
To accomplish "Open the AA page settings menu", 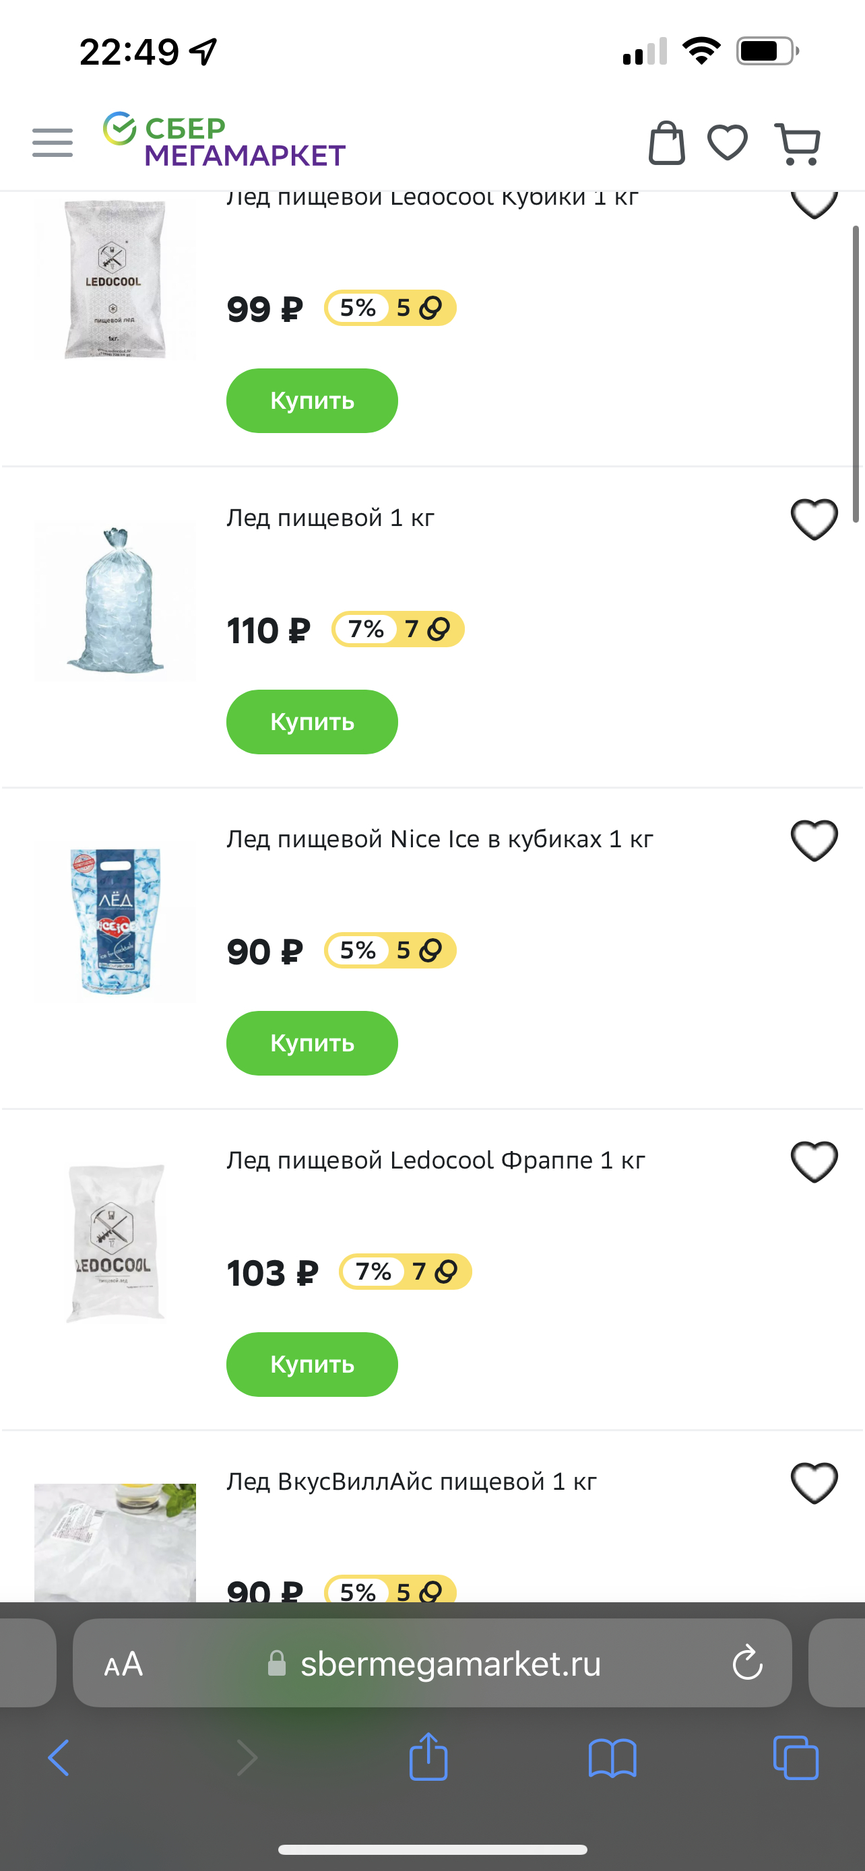I will (123, 1664).
